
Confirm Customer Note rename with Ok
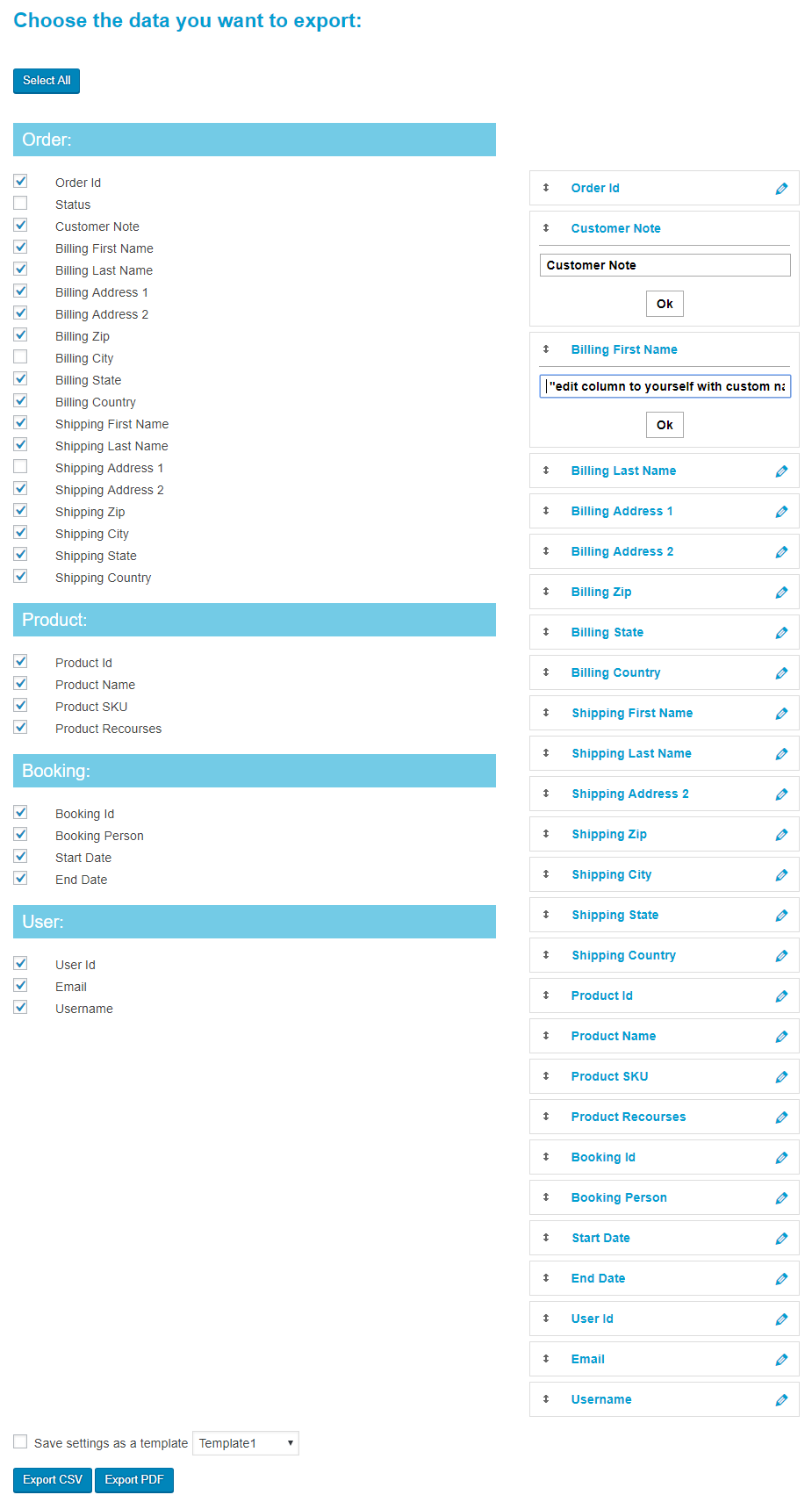coord(665,304)
